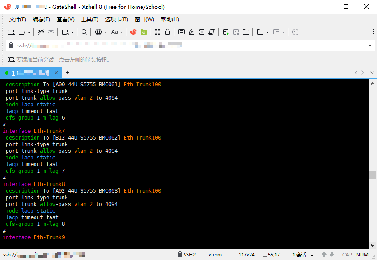The height and width of the screenshot is (260, 377).
Task: Open the 工具(T) menu
Action: 90,19
